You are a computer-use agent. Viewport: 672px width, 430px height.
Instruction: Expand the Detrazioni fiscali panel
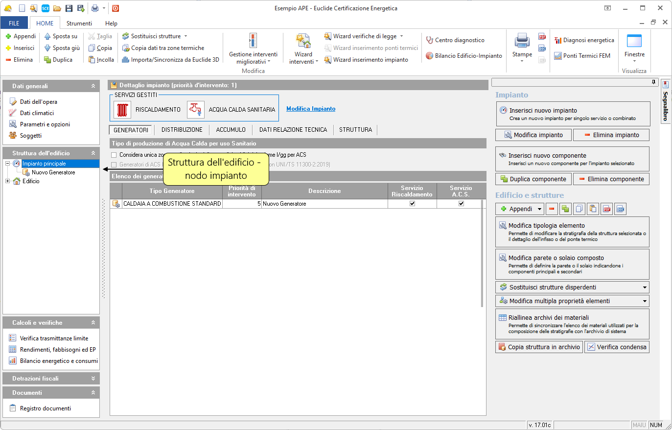[93, 379]
